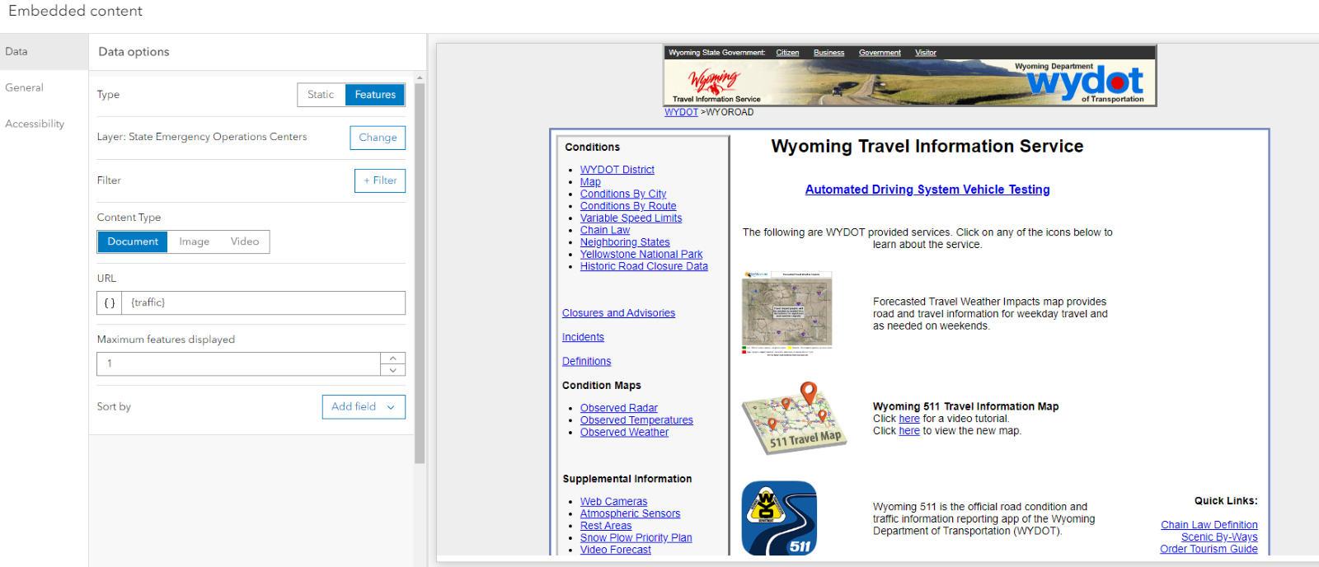Open Web Cameras link
This screenshot has height=567, width=1319.
pos(613,502)
